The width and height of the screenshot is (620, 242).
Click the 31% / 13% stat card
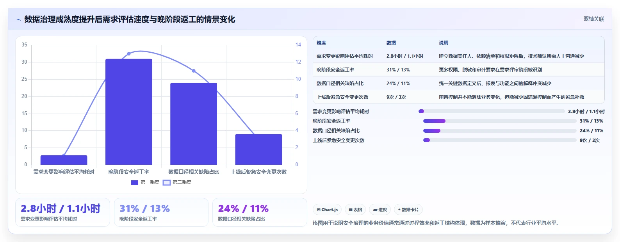161,212
